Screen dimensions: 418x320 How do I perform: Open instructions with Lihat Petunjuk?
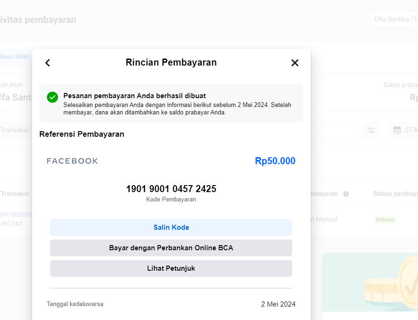(x=171, y=268)
